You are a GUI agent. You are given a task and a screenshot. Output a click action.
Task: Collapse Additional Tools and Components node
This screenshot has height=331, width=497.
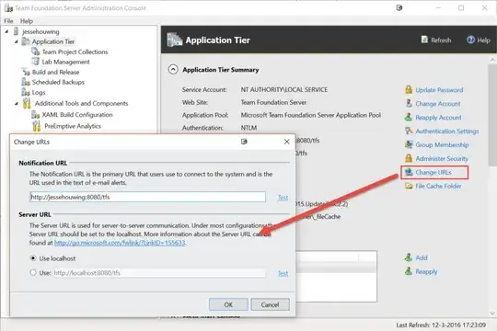(17, 103)
